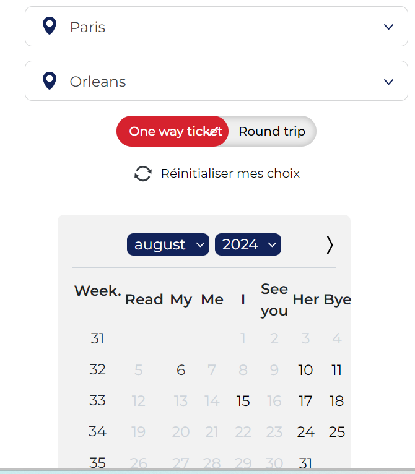Pick August 10 in the calendar
This screenshot has width=415, height=474.
coord(305,370)
